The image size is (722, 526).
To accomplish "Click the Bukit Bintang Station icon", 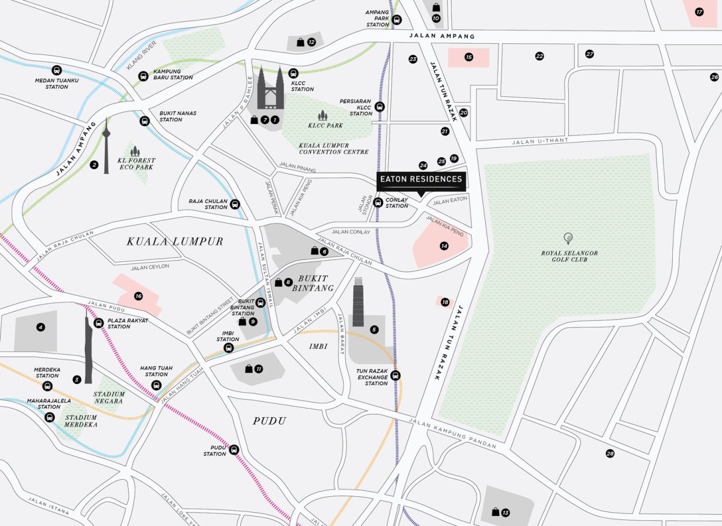I will [x=260, y=303].
